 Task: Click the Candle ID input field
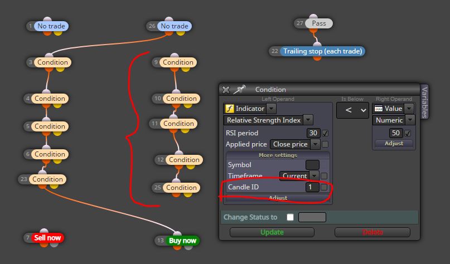coord(312,187)
